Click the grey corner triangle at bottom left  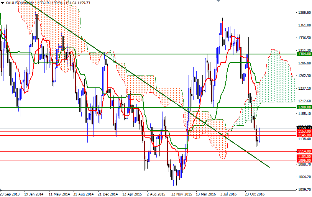(x=2, y=189)
